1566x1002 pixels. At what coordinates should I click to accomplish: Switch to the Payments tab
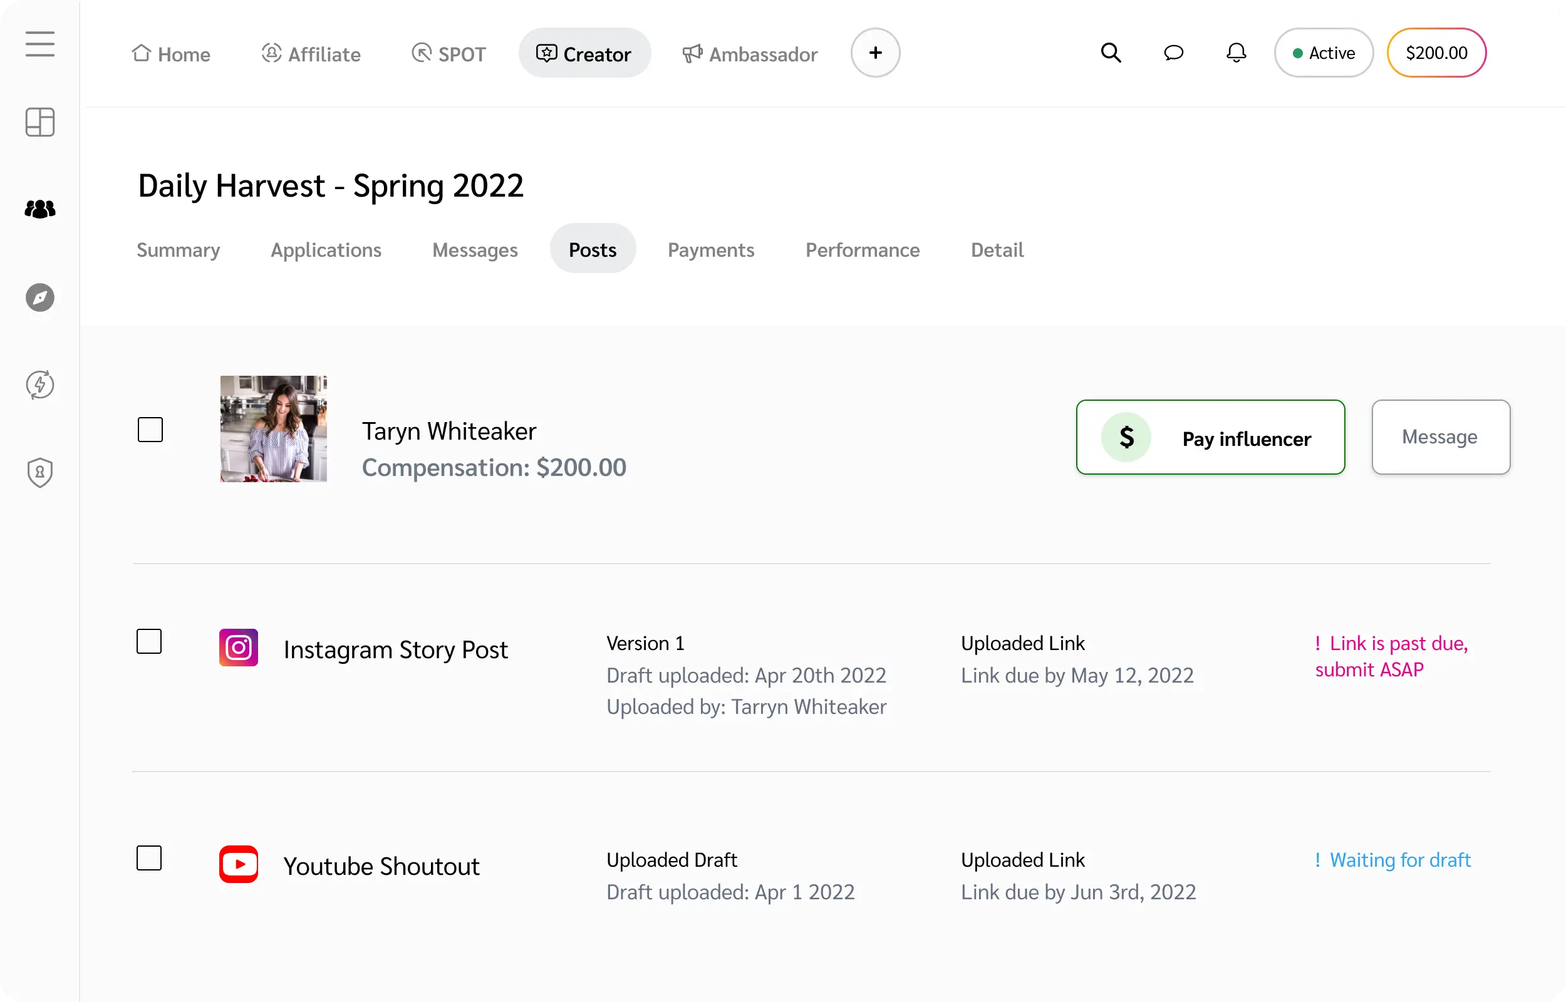(710, 250)
